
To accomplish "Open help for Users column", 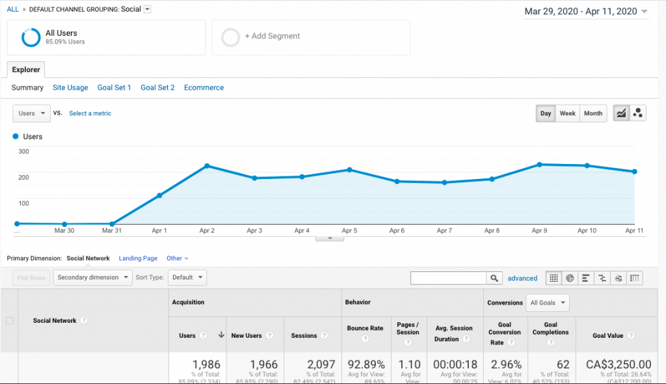I will point(203,336).
